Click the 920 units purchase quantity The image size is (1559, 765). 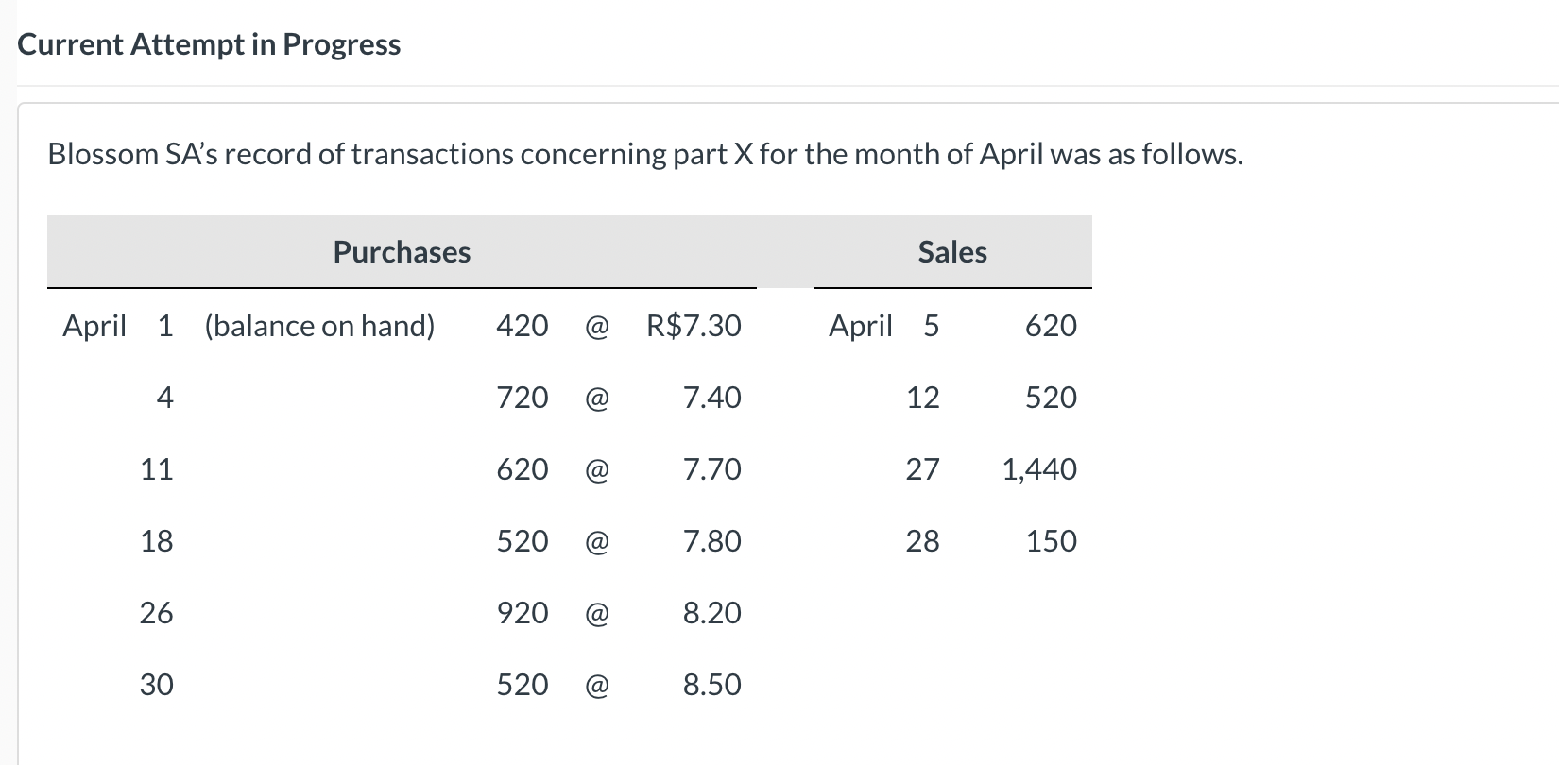pyautogui.click(x=523, y=613)
